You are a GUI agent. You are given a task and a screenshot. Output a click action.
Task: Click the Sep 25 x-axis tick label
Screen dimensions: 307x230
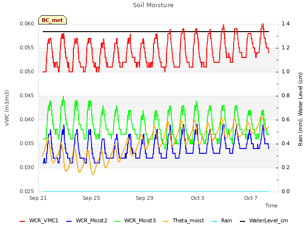click(x=91, y=198)
